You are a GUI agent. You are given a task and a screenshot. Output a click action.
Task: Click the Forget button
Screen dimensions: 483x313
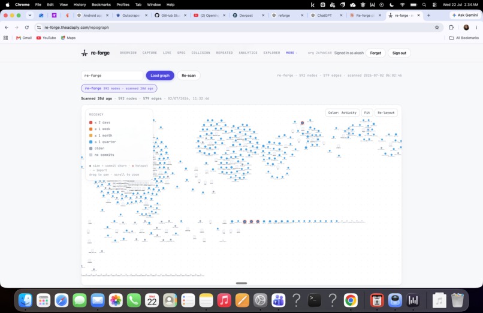click(x=376, y=53)
